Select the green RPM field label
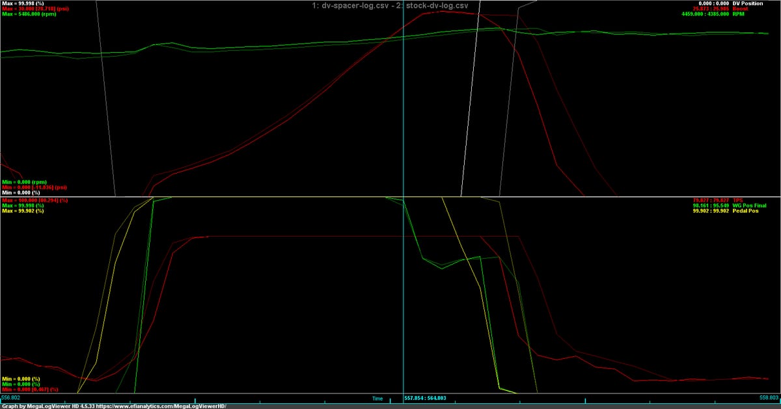Viewport: 781px width, 409px height. pos(755,14)
